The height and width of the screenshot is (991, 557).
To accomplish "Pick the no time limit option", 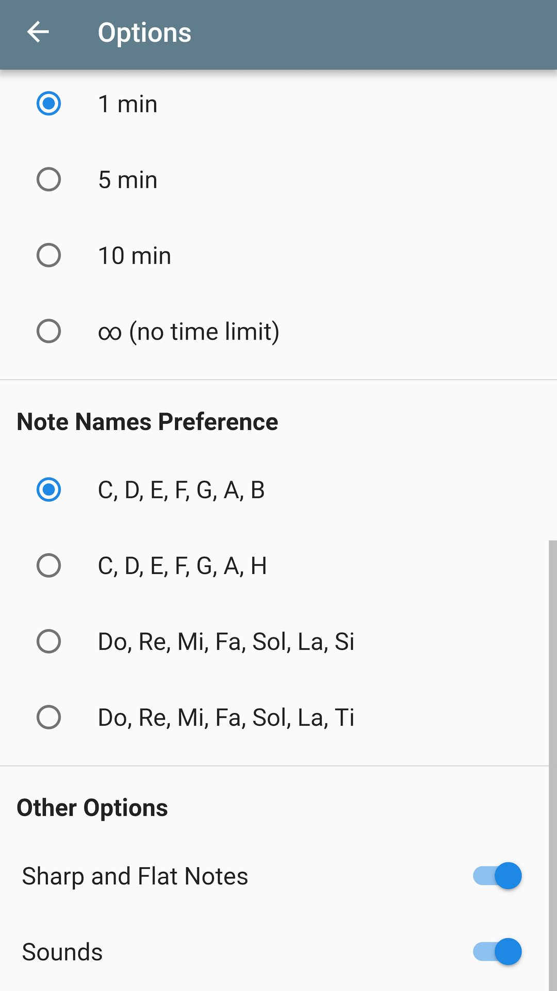I will pos(49,331).
